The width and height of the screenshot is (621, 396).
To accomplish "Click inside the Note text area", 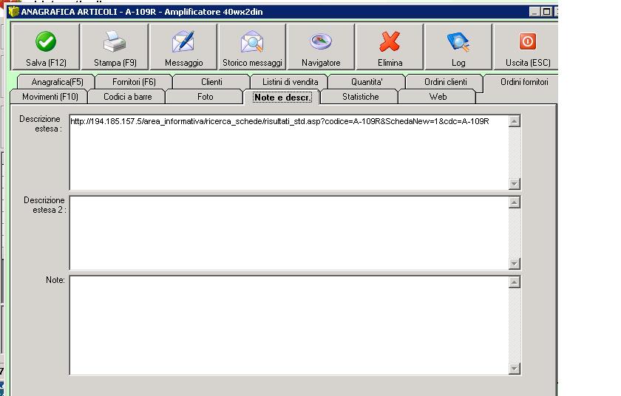I will 289,325.
